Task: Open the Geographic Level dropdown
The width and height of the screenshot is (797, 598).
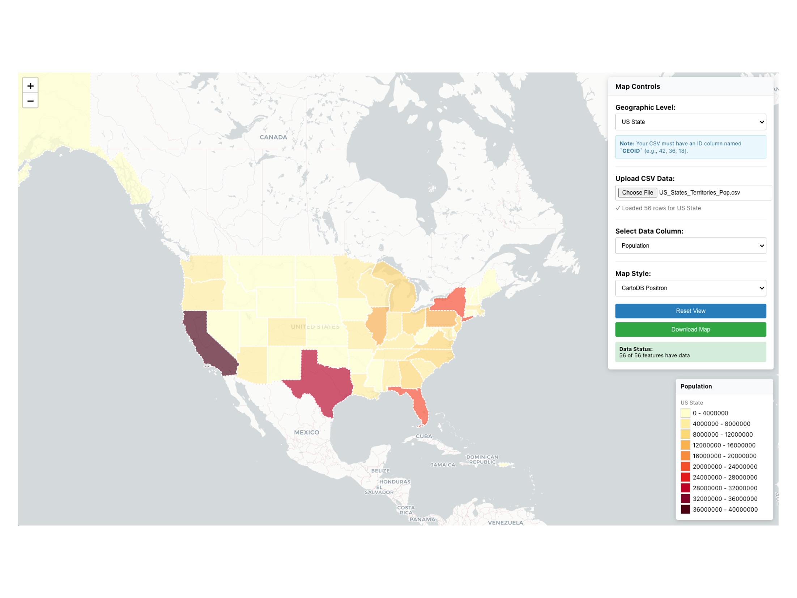Action: point(690,122)
